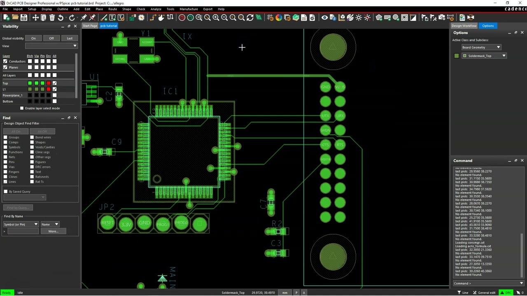
Task: Click the Global visibility Last button
Action: [70, 38]
